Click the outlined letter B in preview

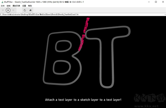point(62,58)
